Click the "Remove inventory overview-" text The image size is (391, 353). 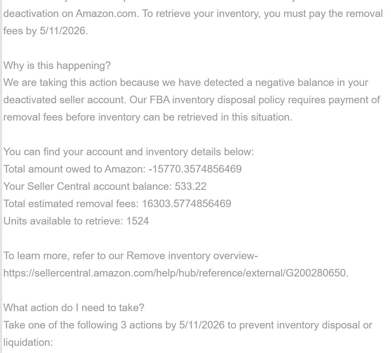pyautogui.click(x=192, y=256)
